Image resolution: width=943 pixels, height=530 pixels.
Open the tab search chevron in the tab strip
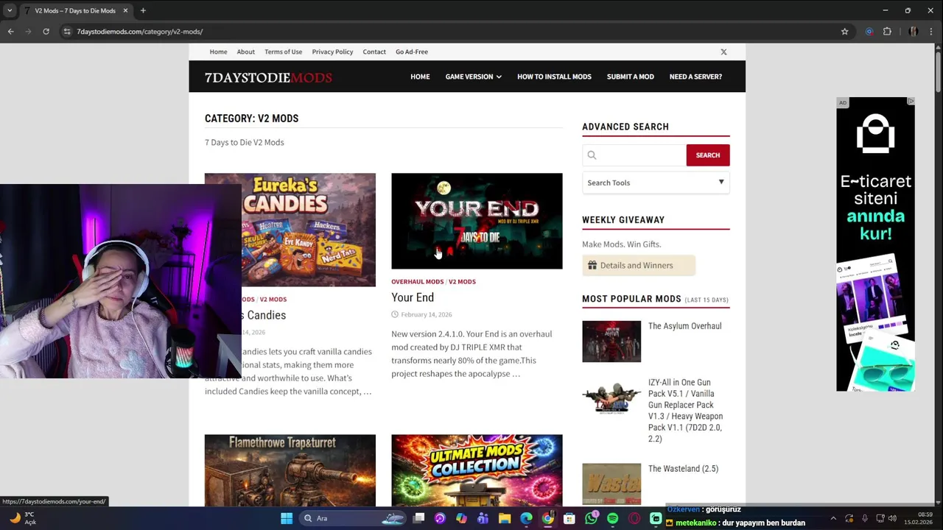point(10,10)
